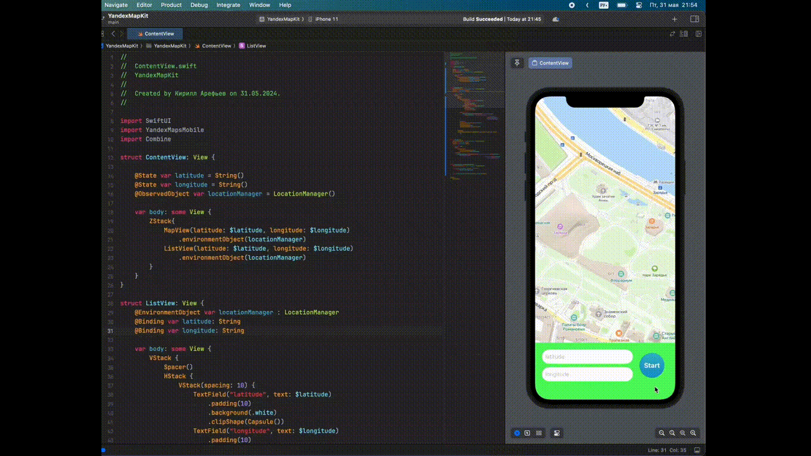Tap the Start button in preview
The image size is (811, 456).
(651, 365)
